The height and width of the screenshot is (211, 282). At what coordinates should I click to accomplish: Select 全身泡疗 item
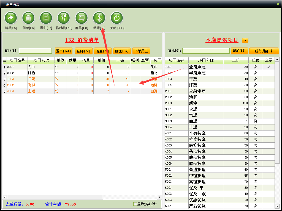tap(219, 91)
